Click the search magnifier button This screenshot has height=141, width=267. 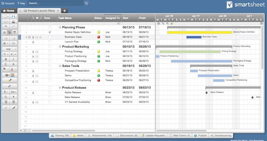[x=86, y=3]
